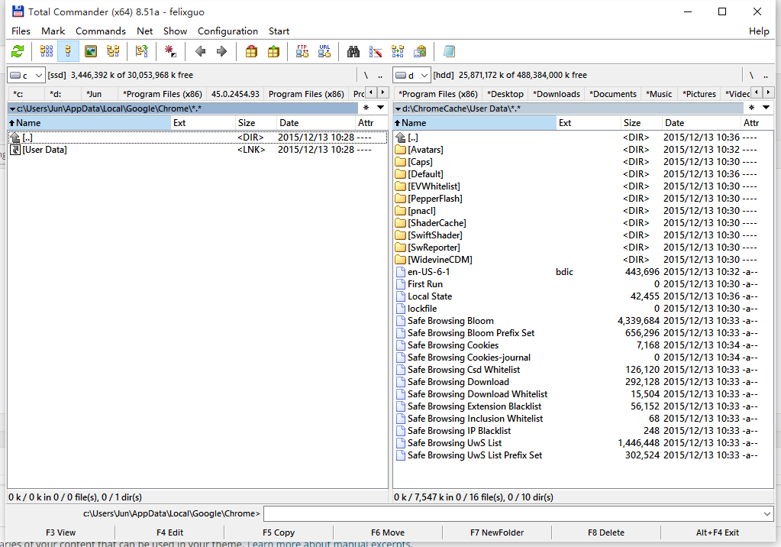This screenshot has width=781, height=547.
Task: Click the command line input field
Action: tap(519, 513)
